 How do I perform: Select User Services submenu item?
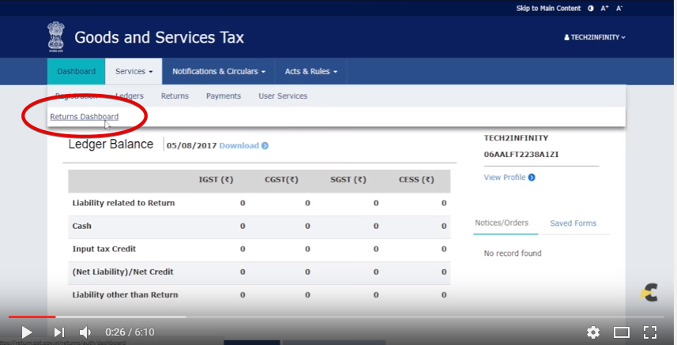(283, 96)
